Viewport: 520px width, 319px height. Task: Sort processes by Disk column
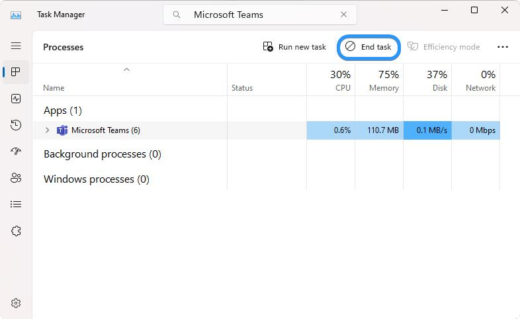point(427,81)
